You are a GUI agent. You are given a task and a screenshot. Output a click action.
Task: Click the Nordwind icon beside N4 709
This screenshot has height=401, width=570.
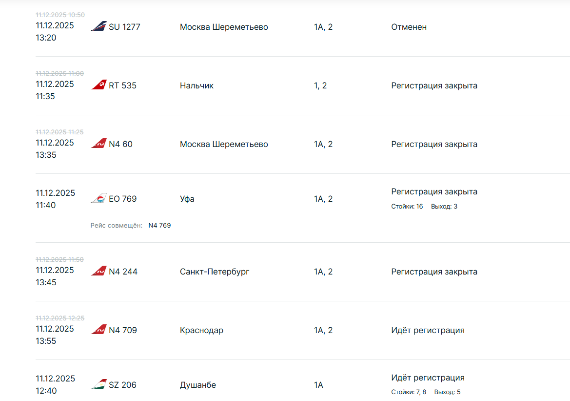tap(98, 330)
